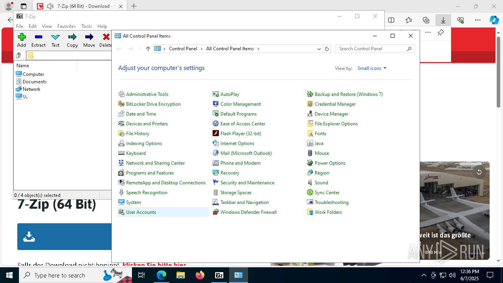Open the Administrative Tools icon
Image resolution: width=503 pixels, height=283 pixels.
coord(121,94)
